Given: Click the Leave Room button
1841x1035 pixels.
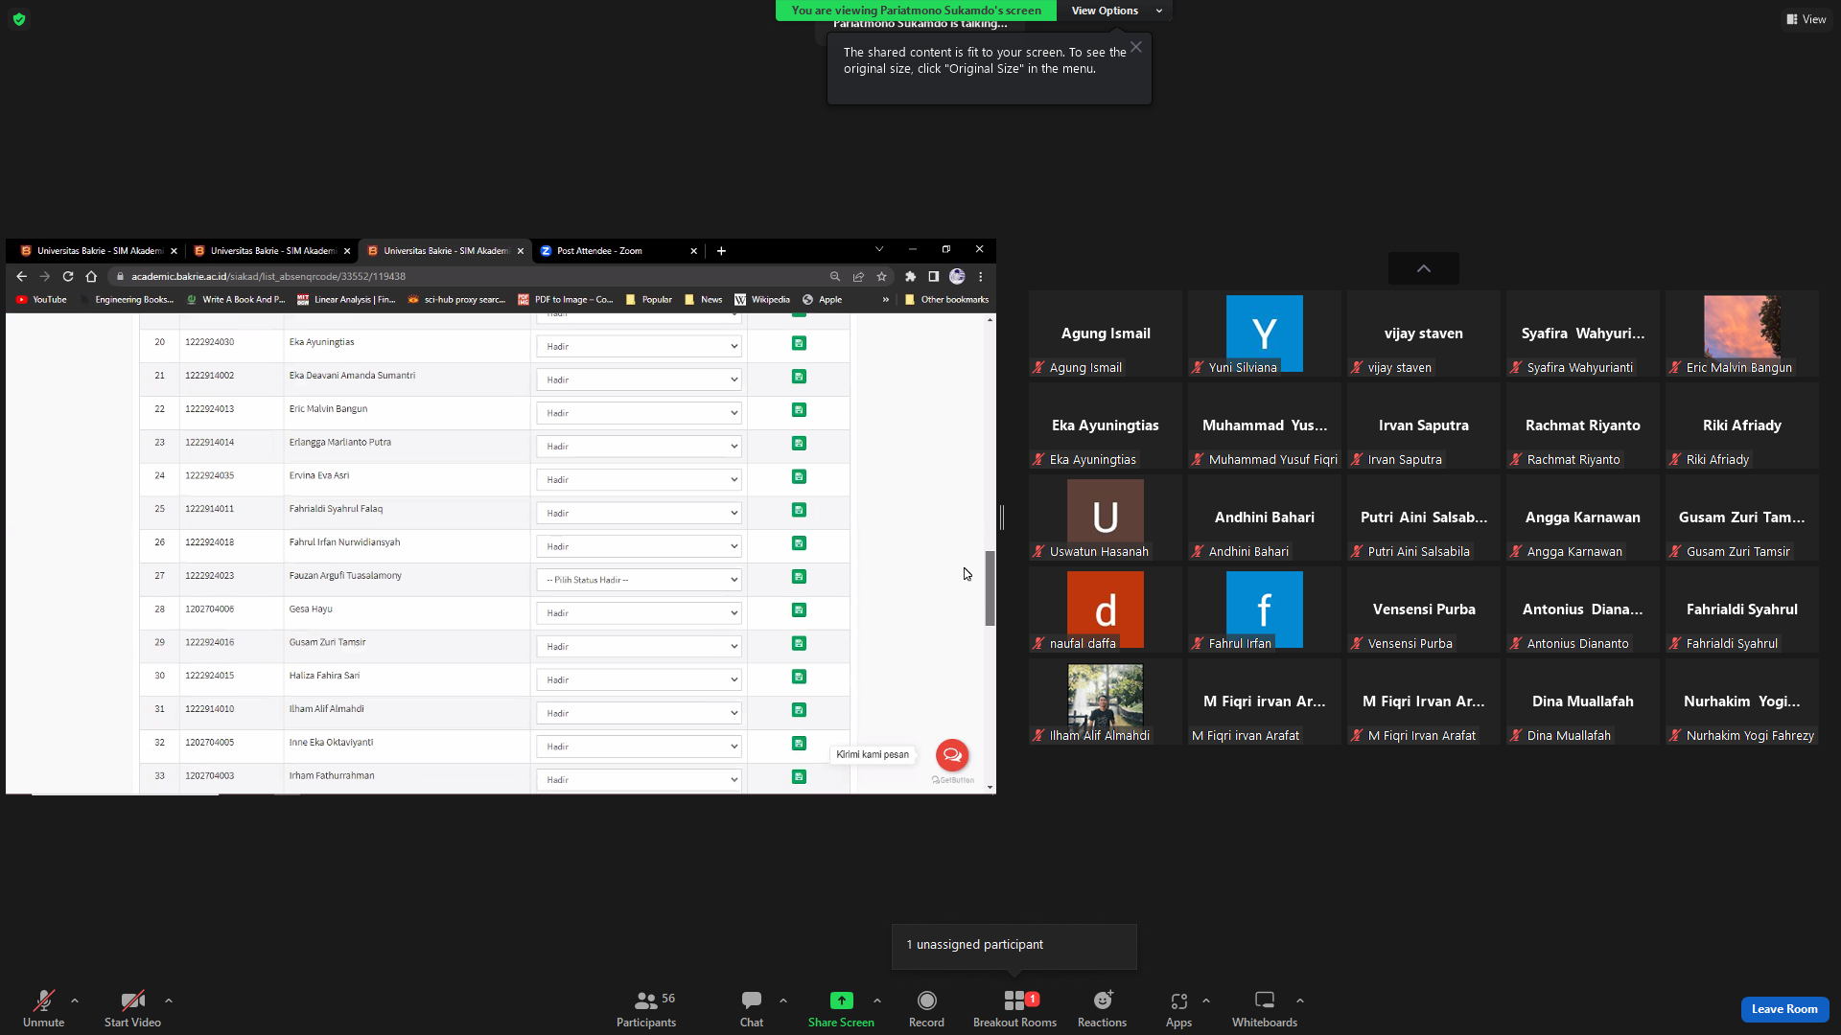Looking at the screenshot, I should coord(1784,1009).
